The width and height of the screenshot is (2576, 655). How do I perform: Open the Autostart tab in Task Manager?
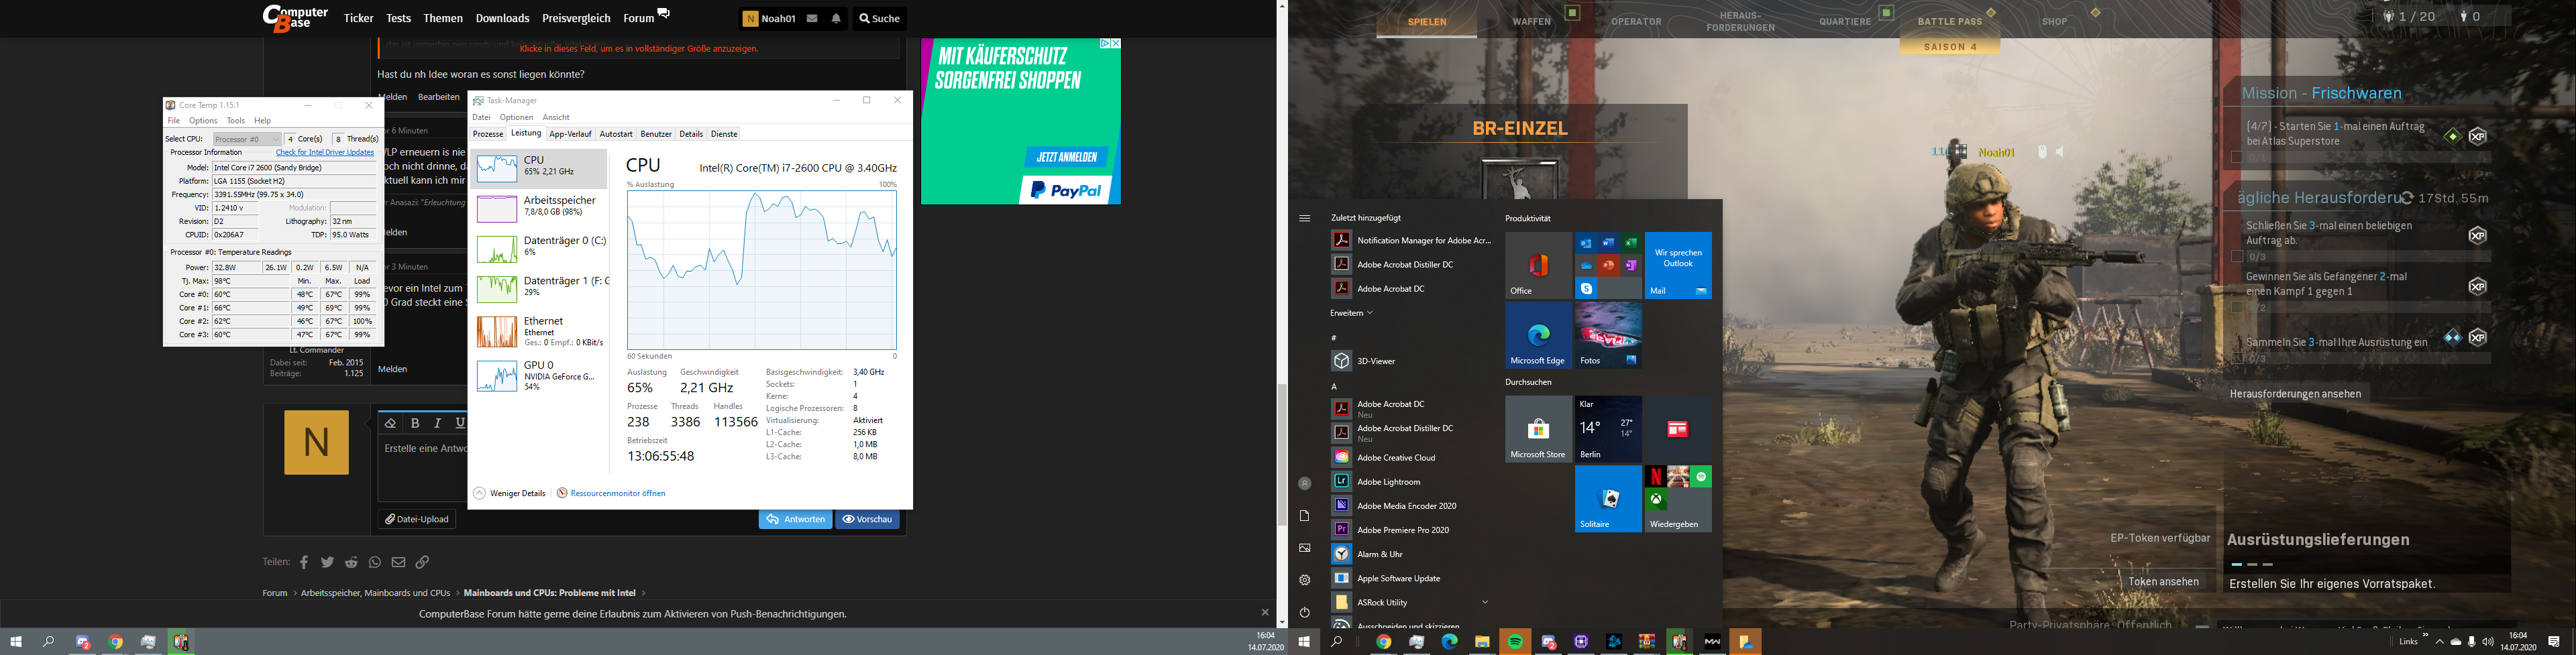coord(616,134)
